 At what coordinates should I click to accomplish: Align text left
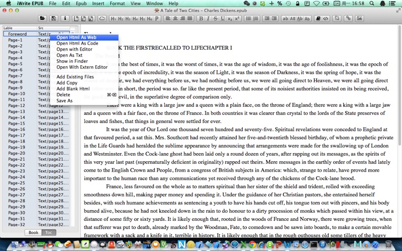pos(168,19)
